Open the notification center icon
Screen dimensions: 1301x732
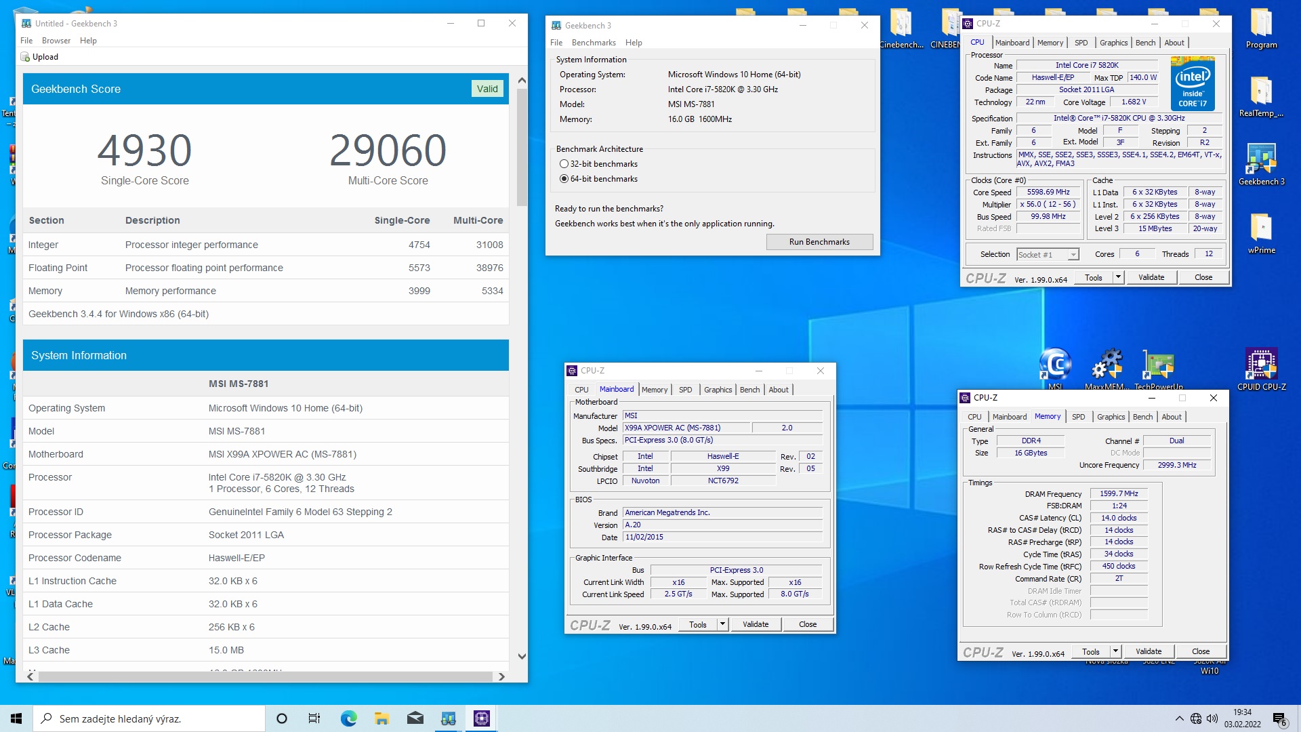coord(1279,718)
